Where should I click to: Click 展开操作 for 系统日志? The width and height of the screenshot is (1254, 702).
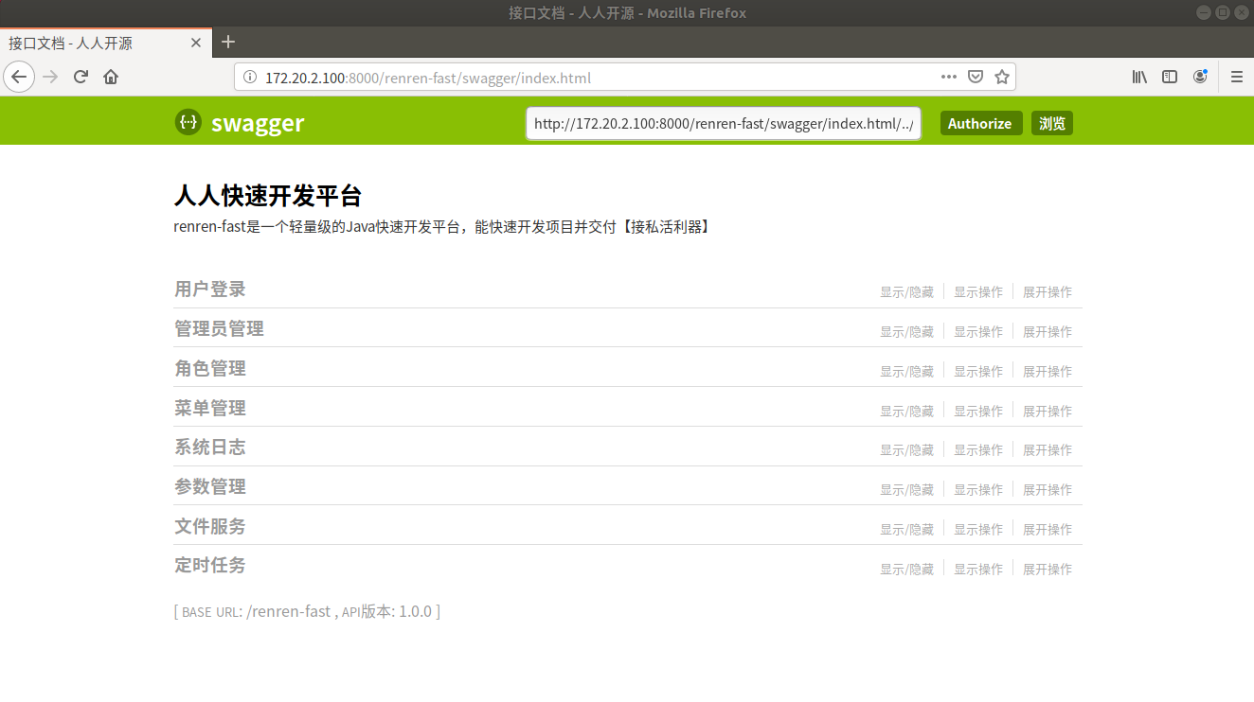coord(1048,450)
